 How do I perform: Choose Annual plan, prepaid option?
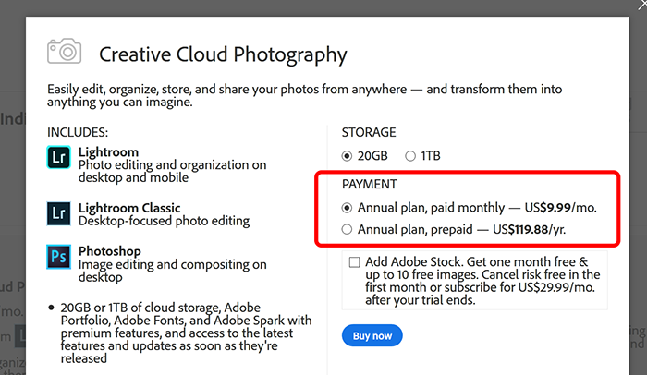point(347,229)
